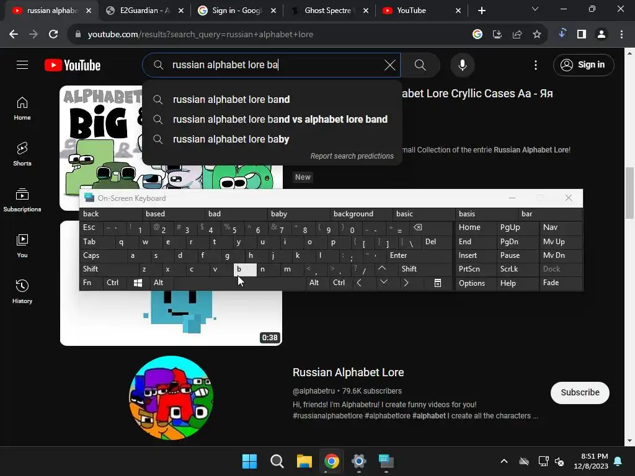The image size is (635, 476).
Task: Toggle left Alt key on keyboard
Action: coord(162,283)
